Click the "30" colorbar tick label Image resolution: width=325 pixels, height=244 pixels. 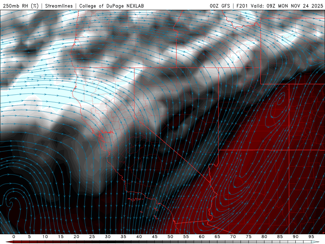[108, 237]
